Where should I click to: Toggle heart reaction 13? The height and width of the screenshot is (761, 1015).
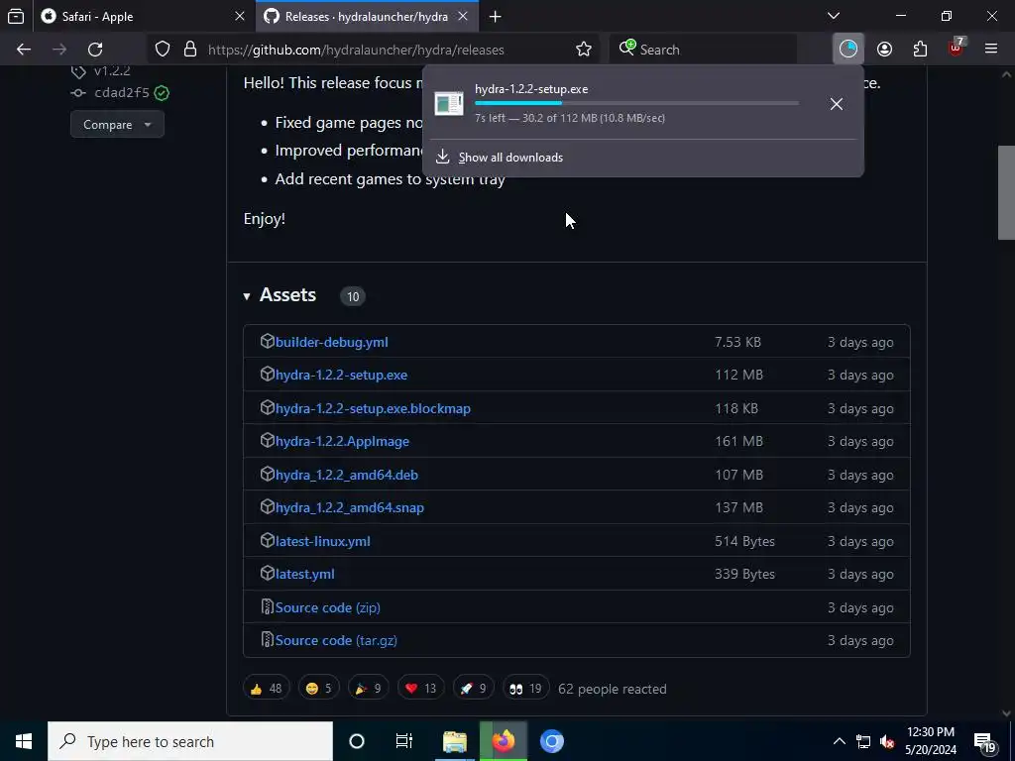point(420,689)
